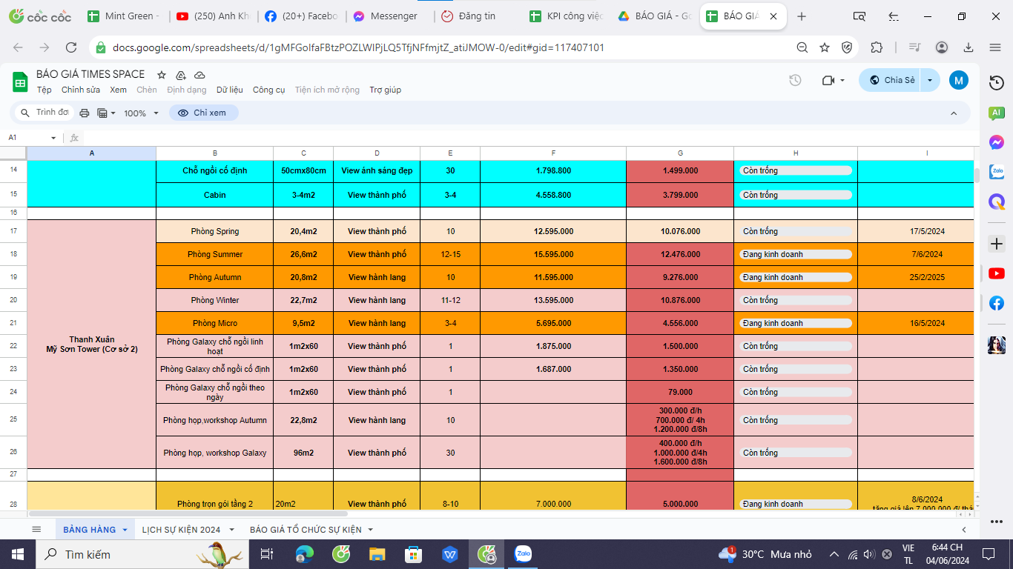Screen dimensions: 1013x569
Task: Switch to LỊCH SỰ KIỆN 2024 sheet tab
Action: pyautogui.click(x=181, y=529)
